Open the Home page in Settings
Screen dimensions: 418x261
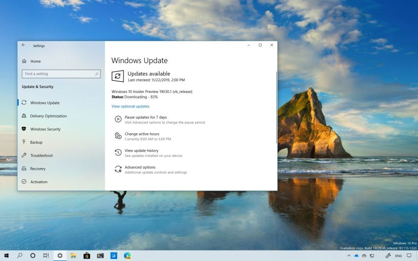pyautogui.click(x=31, y=61)
